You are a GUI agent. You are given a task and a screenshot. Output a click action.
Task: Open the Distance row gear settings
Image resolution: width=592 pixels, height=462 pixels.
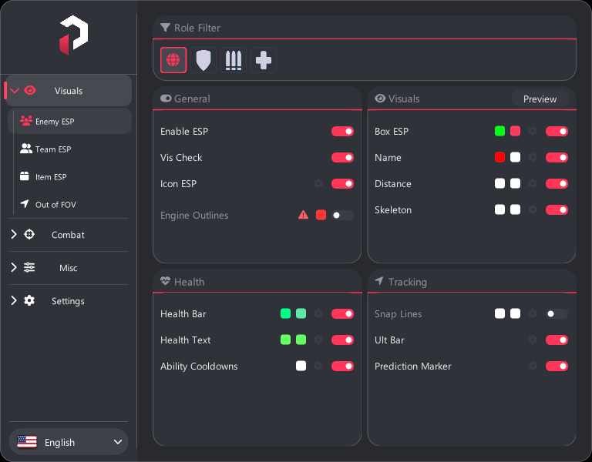(x=533, y=184)
